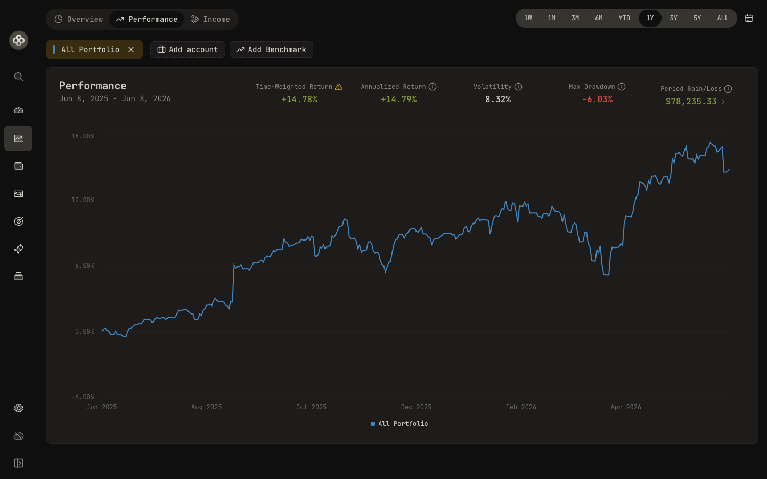Open the wallet accounts sidebar icon
Viewport: 767px width, 479px height.
(x=19, y=166)
